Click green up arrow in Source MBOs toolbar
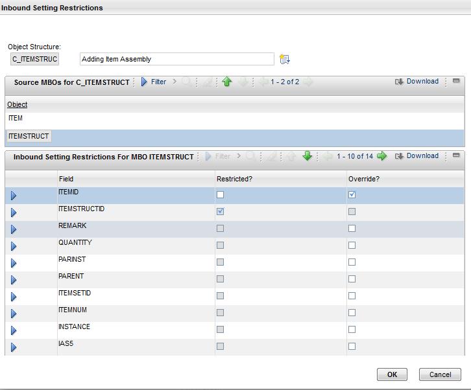471x390 pixels. click(227, 82)
